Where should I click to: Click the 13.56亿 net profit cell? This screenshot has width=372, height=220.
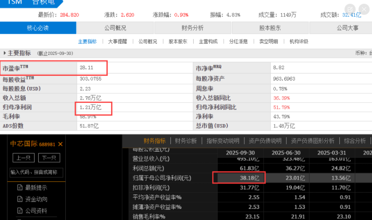(x=332, y=178)
